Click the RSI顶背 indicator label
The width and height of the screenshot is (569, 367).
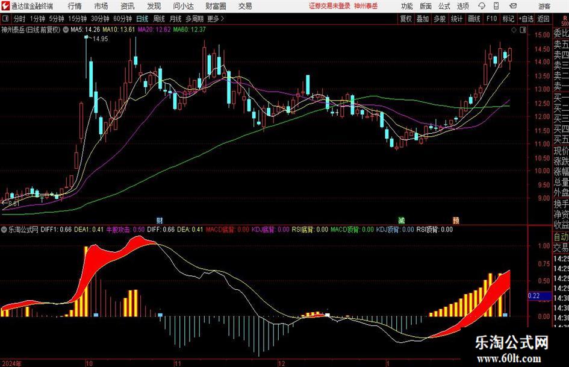coord(434,230)
